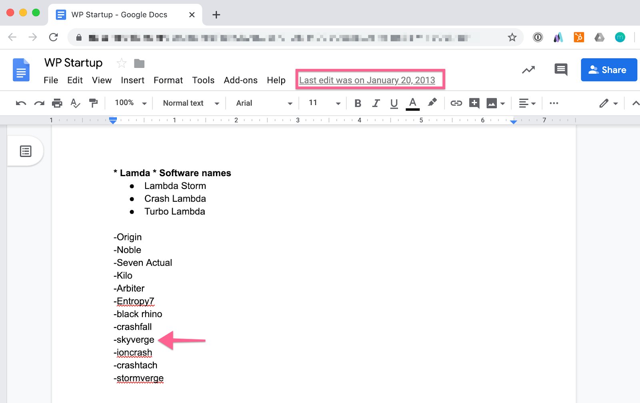Click the left indent ruler marker

(113, 121)
